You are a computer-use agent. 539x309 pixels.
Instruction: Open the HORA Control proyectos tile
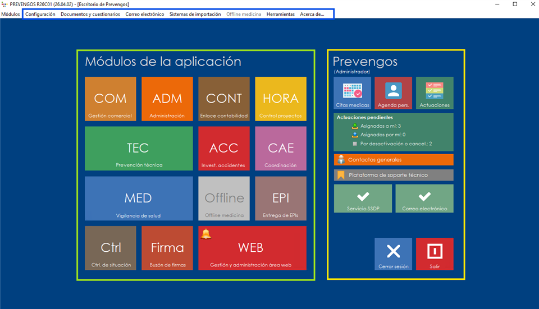(281, 99)
